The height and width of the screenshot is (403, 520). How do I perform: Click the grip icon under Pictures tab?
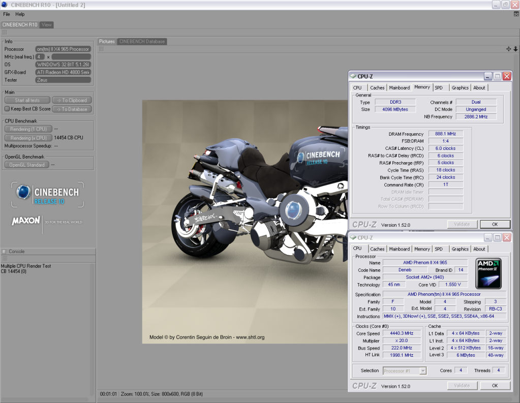[x=102, y=49]
